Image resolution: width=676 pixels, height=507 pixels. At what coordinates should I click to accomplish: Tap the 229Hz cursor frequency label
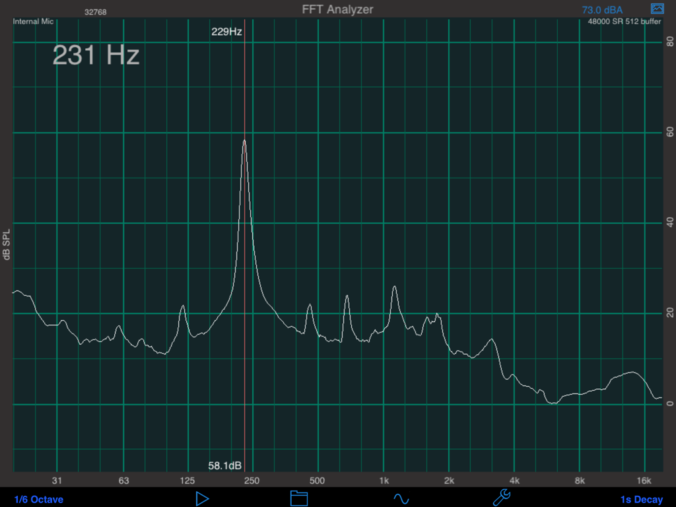226,32
